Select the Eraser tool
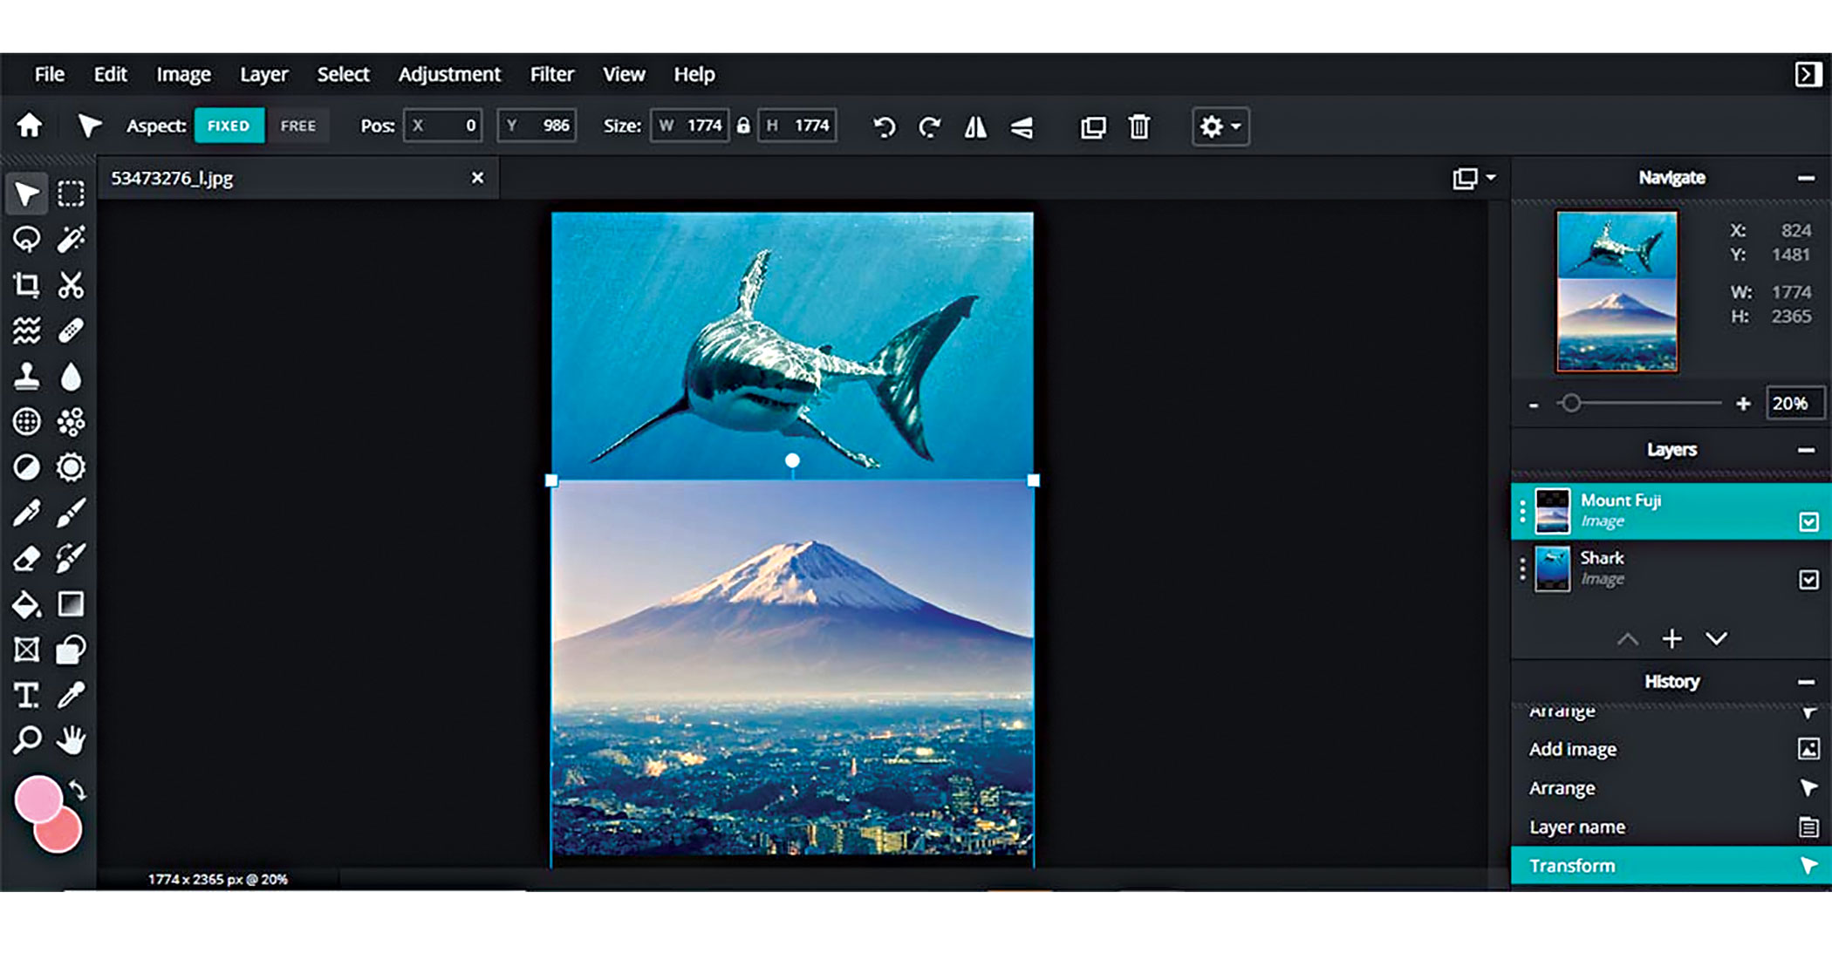Screen dimensions: 1832x953 26,558
